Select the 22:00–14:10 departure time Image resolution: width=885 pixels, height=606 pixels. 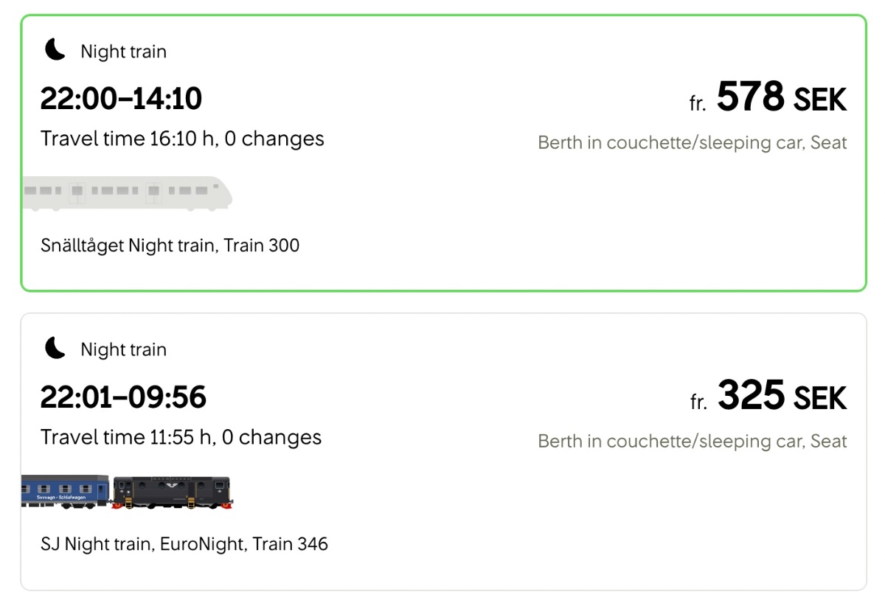click(121, 98)
